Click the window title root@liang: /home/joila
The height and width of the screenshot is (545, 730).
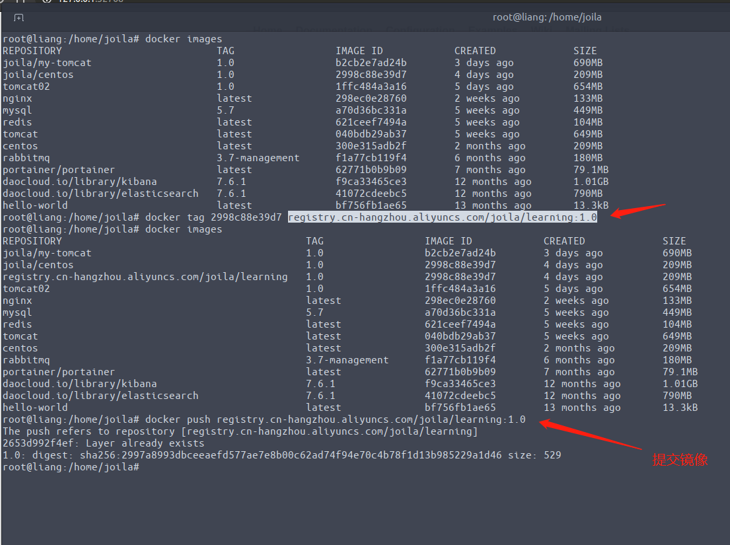[547, 17]
